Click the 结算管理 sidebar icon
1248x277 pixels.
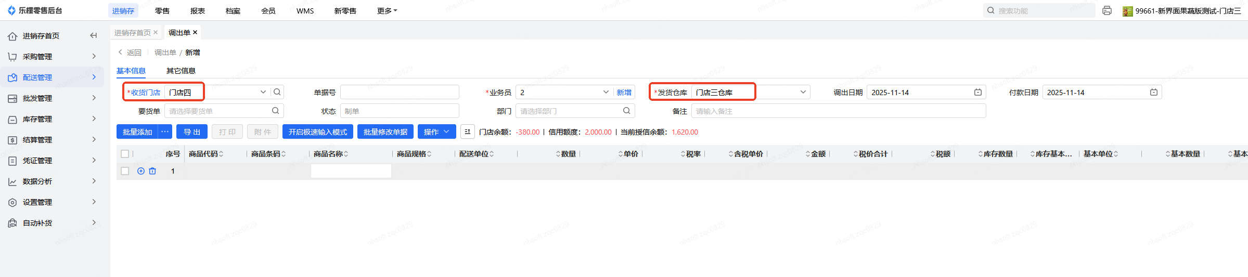tap(12, 140)
